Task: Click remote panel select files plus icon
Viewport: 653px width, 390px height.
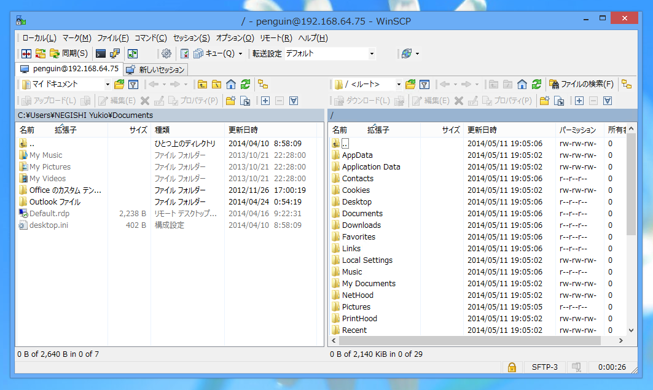Action: (x=579, y=101)
